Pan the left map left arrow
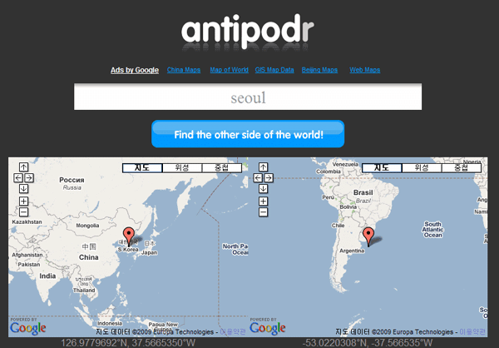Image resolution: width=499 pixels, height=348 pixels. coord(18,178)
